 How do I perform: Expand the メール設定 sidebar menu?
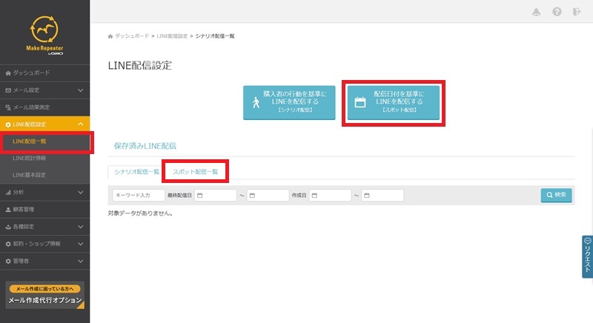45,90
